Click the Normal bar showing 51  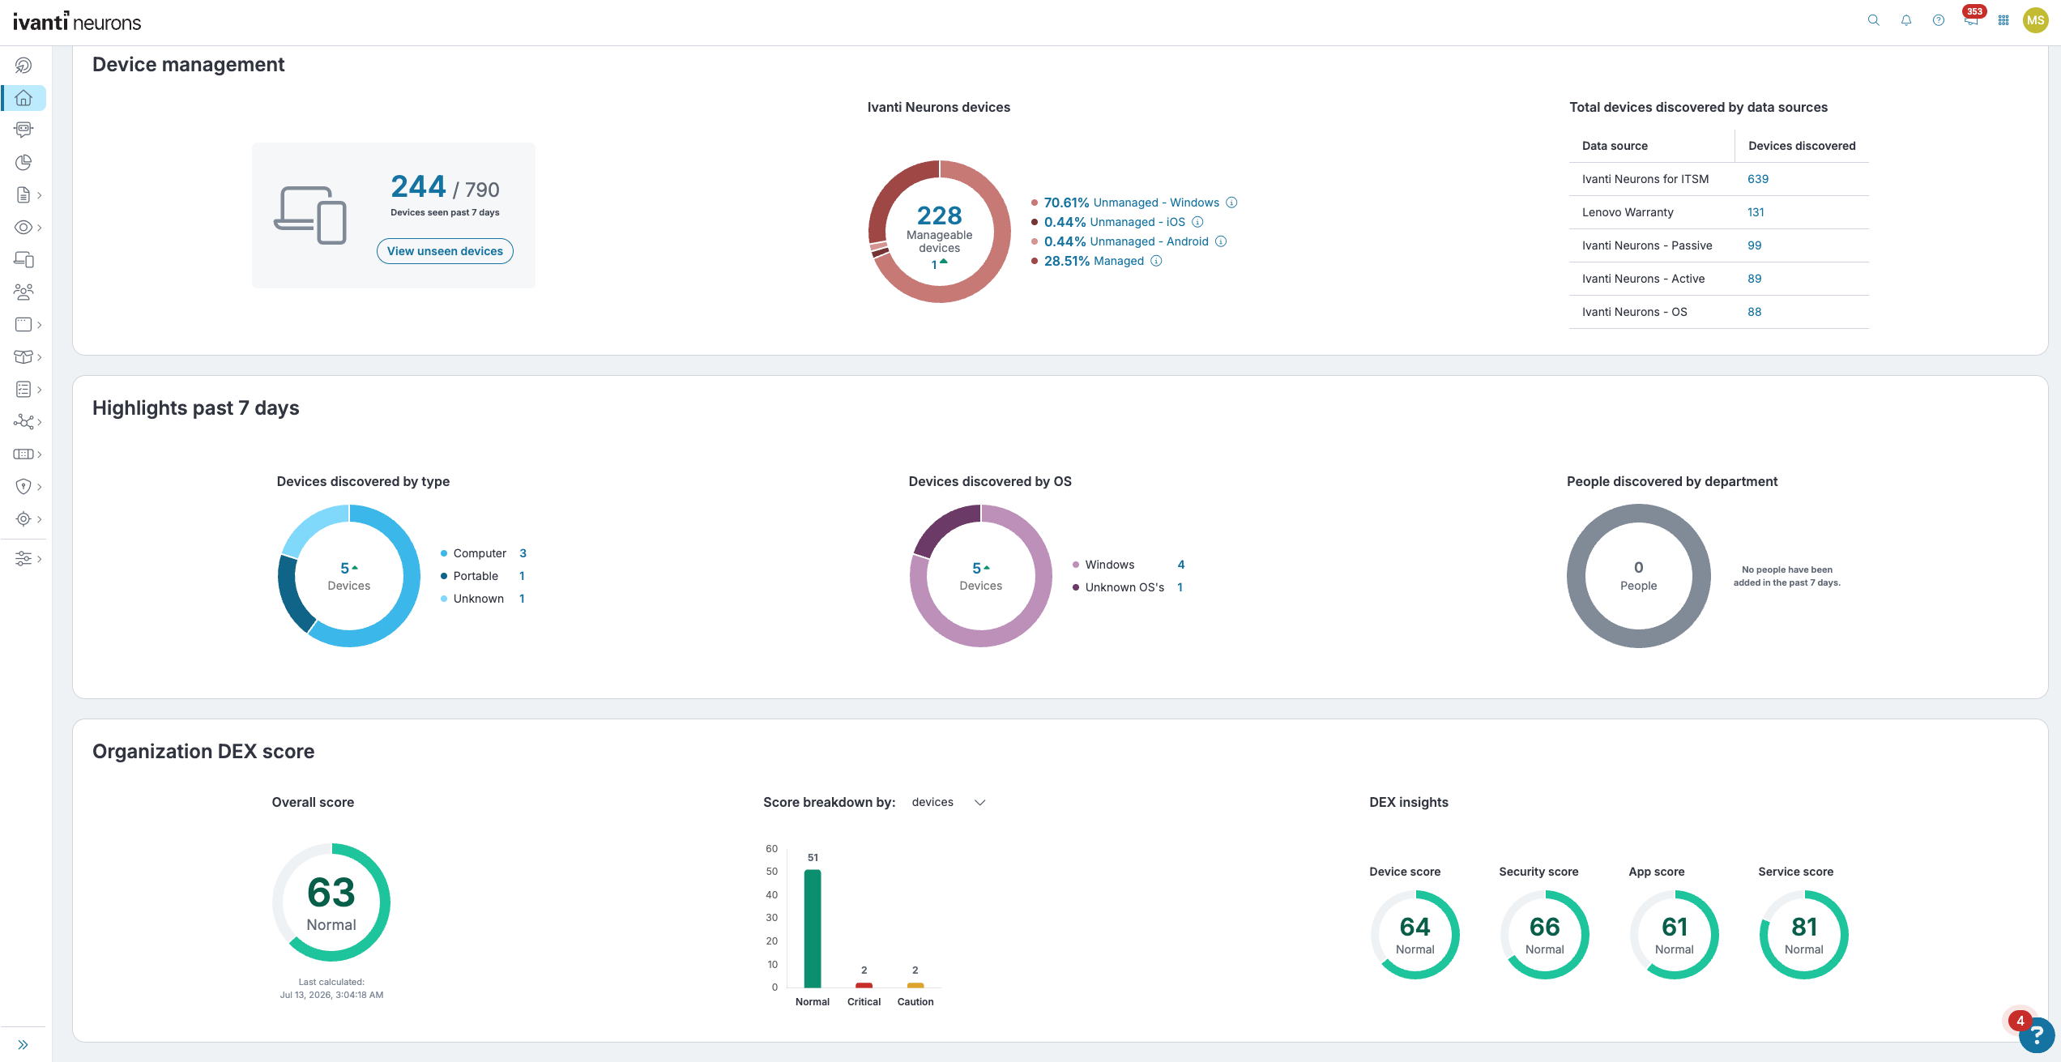tap(813, 928)
